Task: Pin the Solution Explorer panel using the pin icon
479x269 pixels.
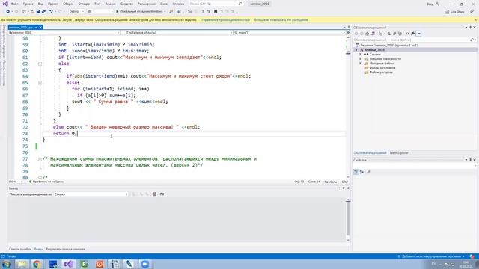Action: pyautogui.click(x=471, y=28)
